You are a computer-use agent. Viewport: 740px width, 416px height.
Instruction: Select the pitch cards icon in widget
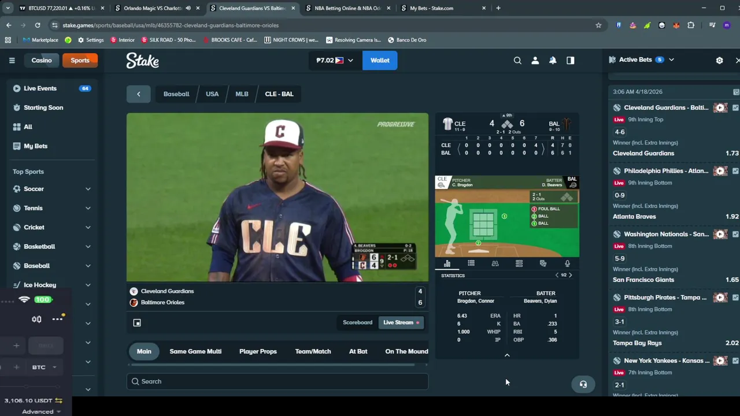(543, 263)
